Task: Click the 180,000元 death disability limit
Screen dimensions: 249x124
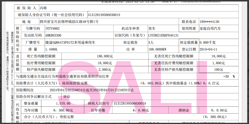Action: click(105, 56)
